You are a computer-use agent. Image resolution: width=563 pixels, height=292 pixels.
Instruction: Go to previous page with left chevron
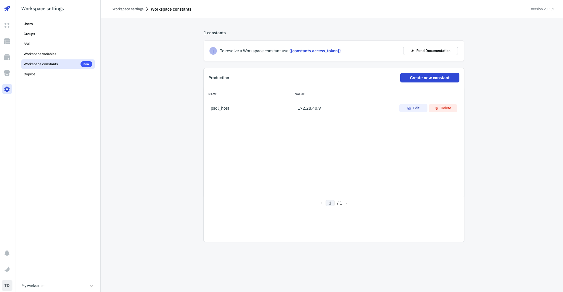[x=321, y=203]
